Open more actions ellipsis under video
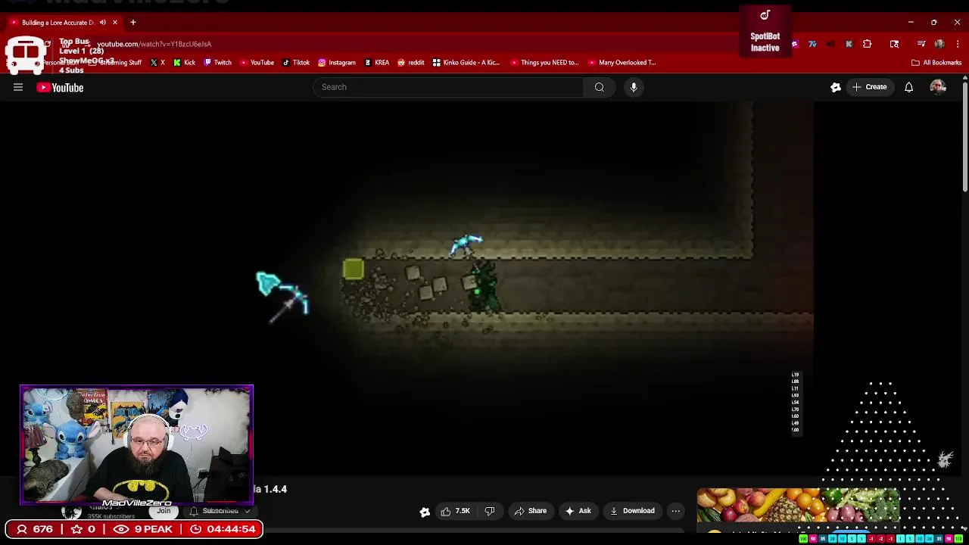The height and width of the screenshot is (545, 969). (675, 511)
